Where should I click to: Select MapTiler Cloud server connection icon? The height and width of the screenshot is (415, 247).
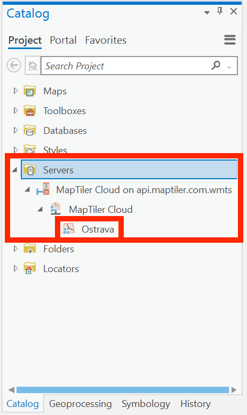point(43,189)
